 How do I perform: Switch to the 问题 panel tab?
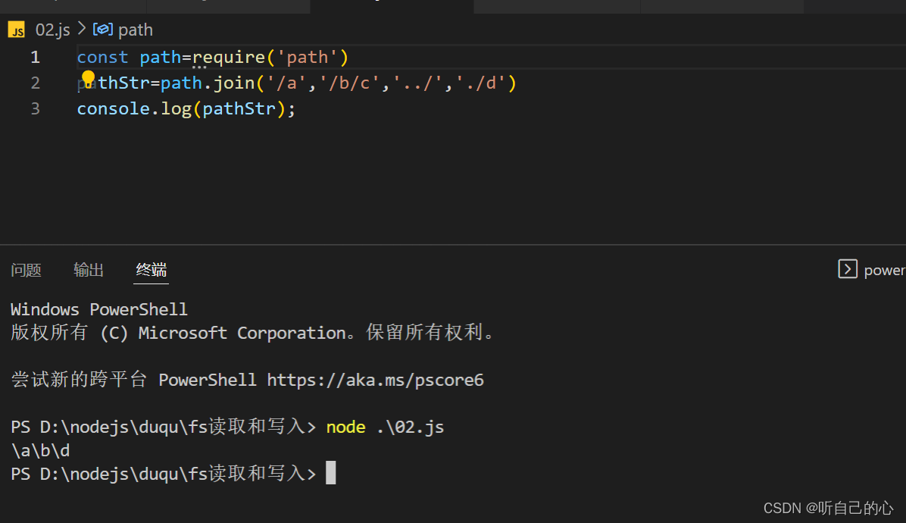tap(26, 270)
